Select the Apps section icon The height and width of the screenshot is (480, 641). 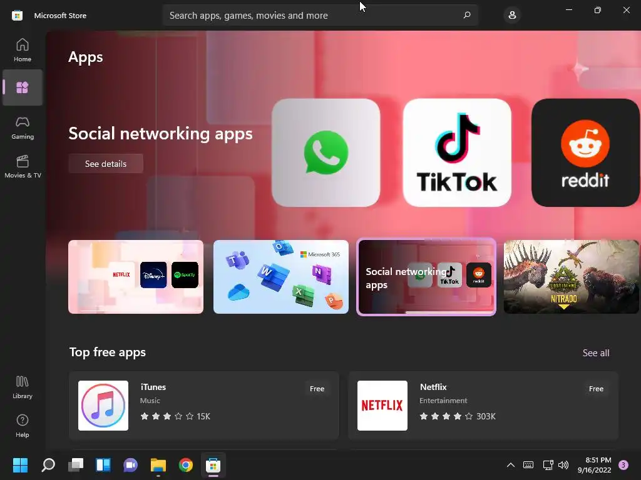[x=23, y=87]
